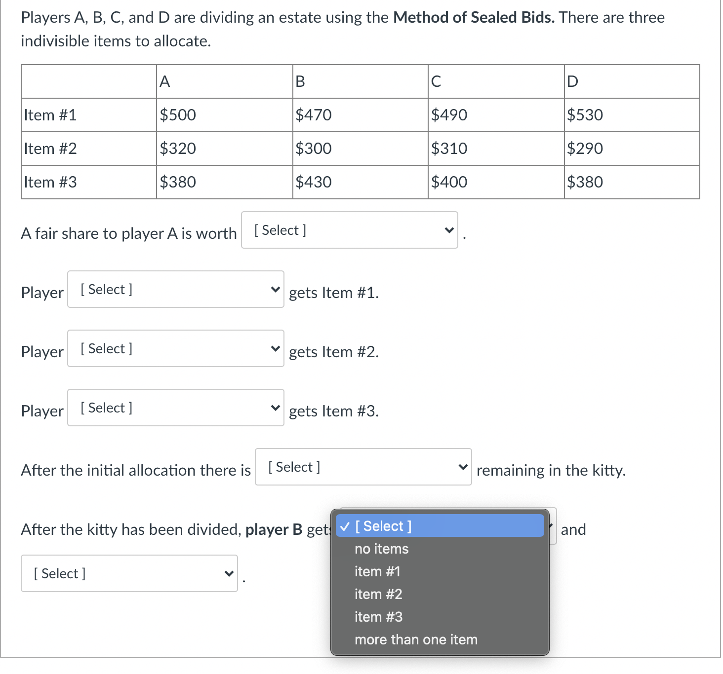This screenshot has height=674, width=723.
Task: Click the $530 bid cell for player D
Action: coord(584,114)
